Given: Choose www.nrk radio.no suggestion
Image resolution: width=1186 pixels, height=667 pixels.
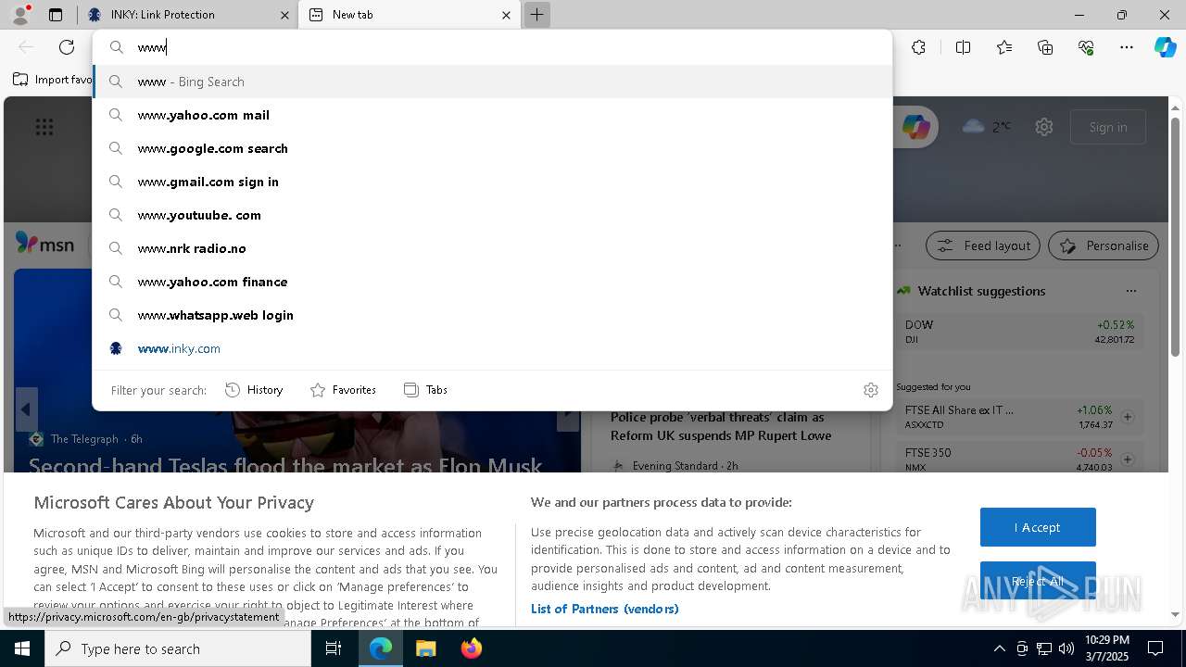Looking at the screenshot, I should [x=492, y=248].
